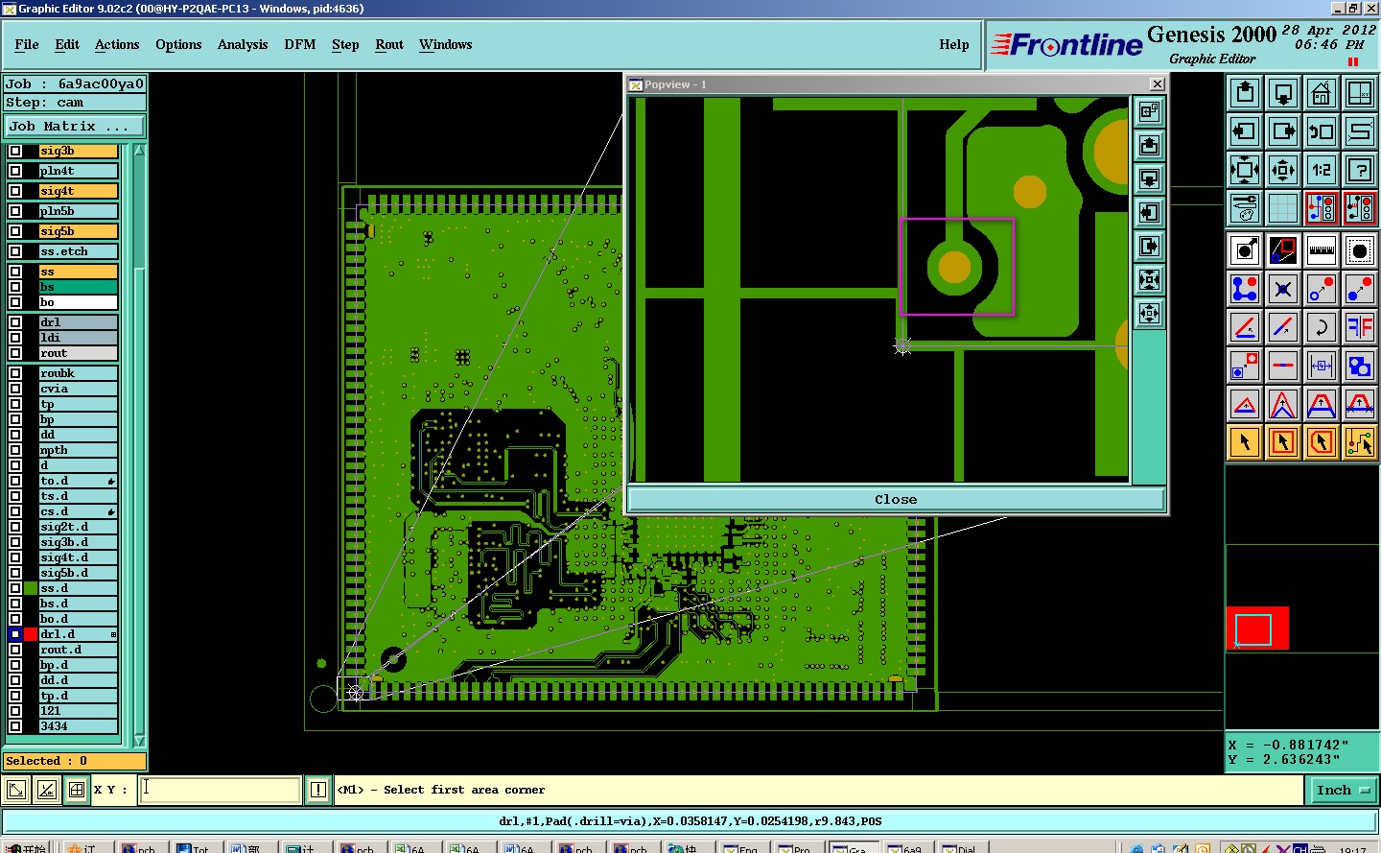Toggle display checkbox for layer sig3b

[15, 151]
